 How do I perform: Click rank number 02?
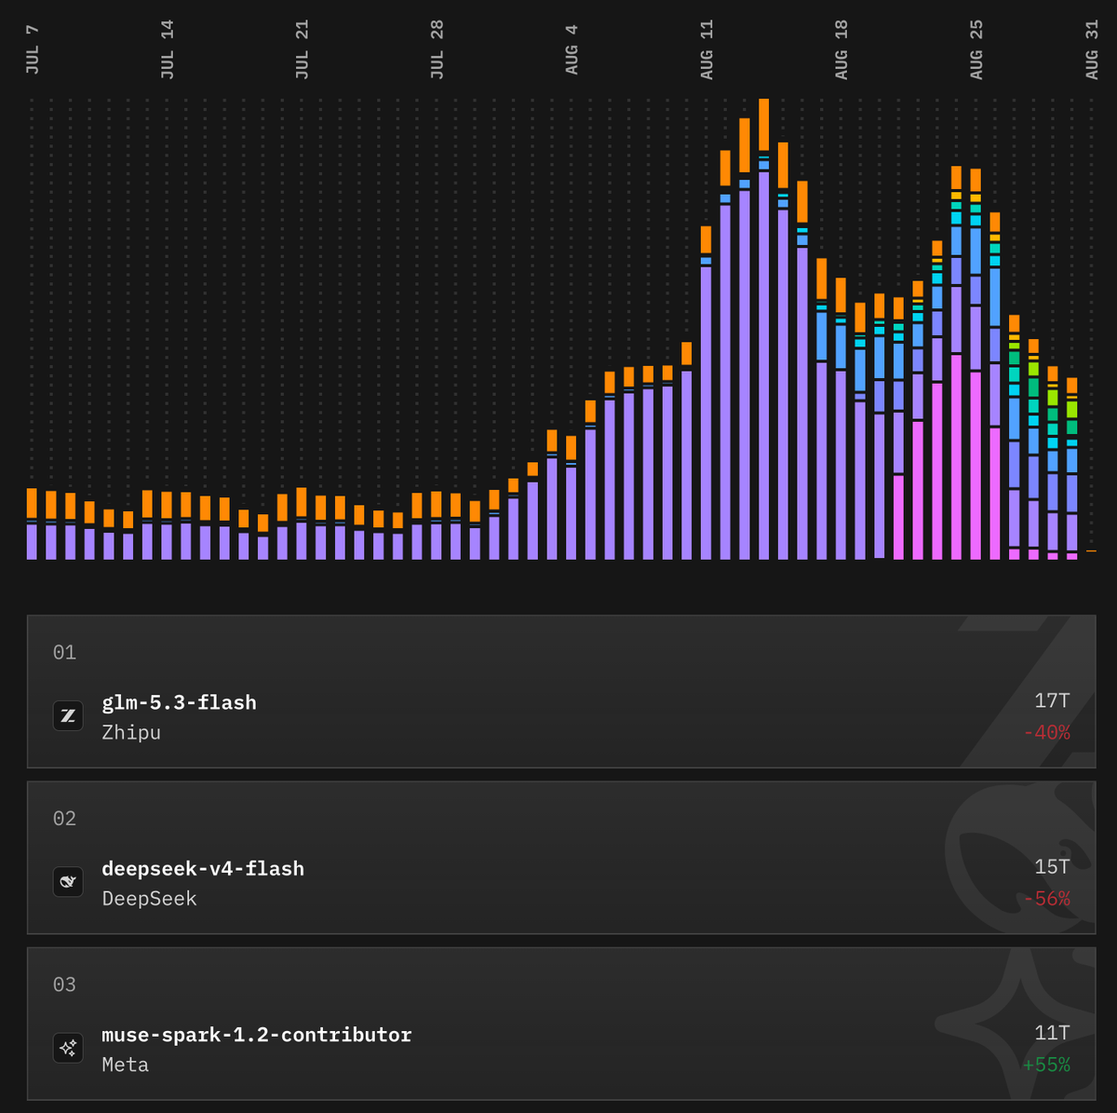coord(64,819)
